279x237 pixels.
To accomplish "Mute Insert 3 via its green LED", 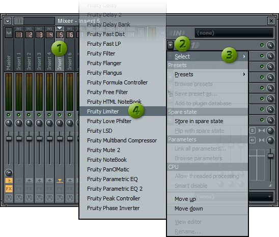I will pos(39,115).
